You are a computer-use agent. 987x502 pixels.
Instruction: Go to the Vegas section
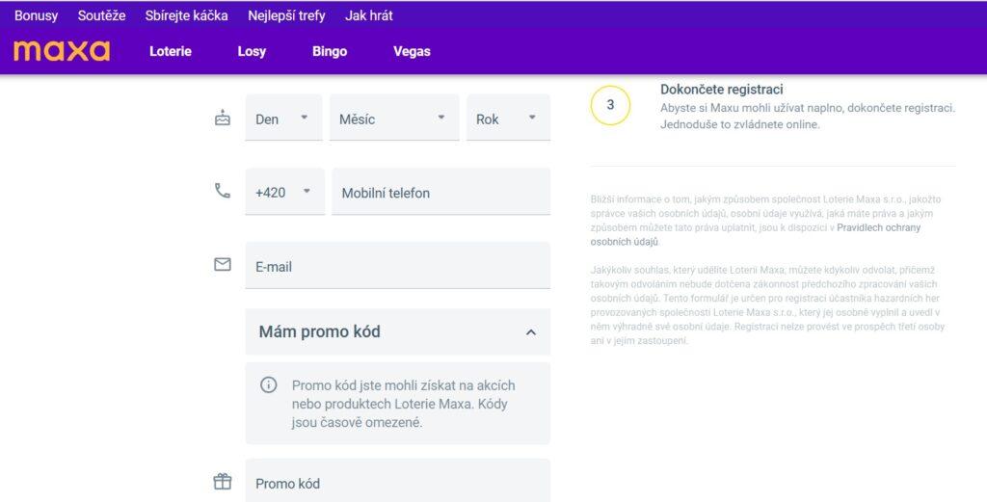tap(412, 52)
